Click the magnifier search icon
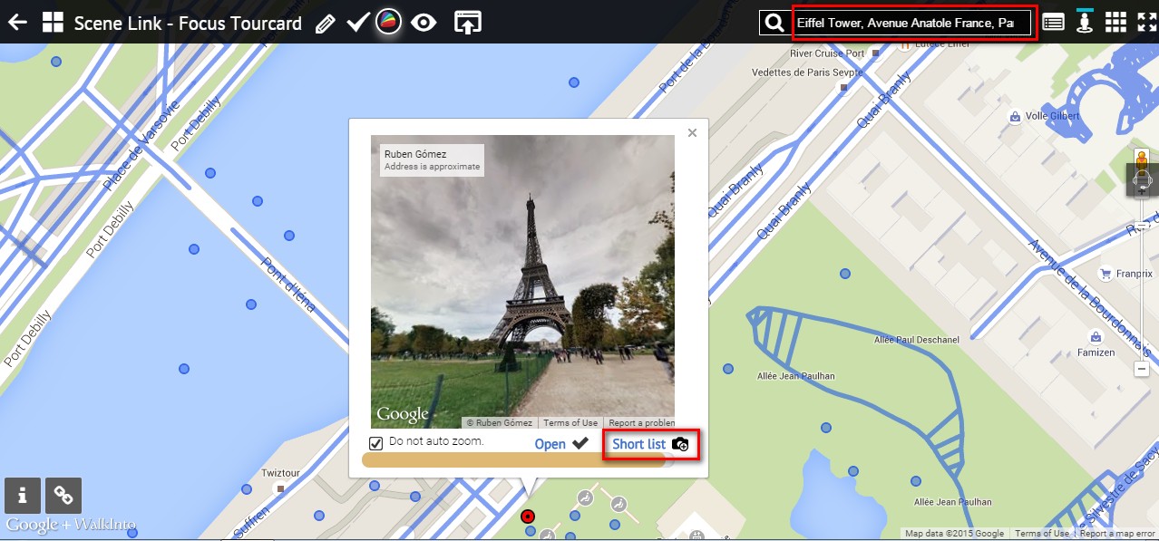 click(x=774, y=23)
